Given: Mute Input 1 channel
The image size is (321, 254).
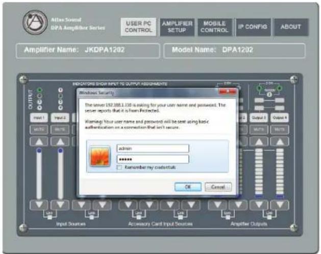Looking at the screenshot, I should coord(39,130).
